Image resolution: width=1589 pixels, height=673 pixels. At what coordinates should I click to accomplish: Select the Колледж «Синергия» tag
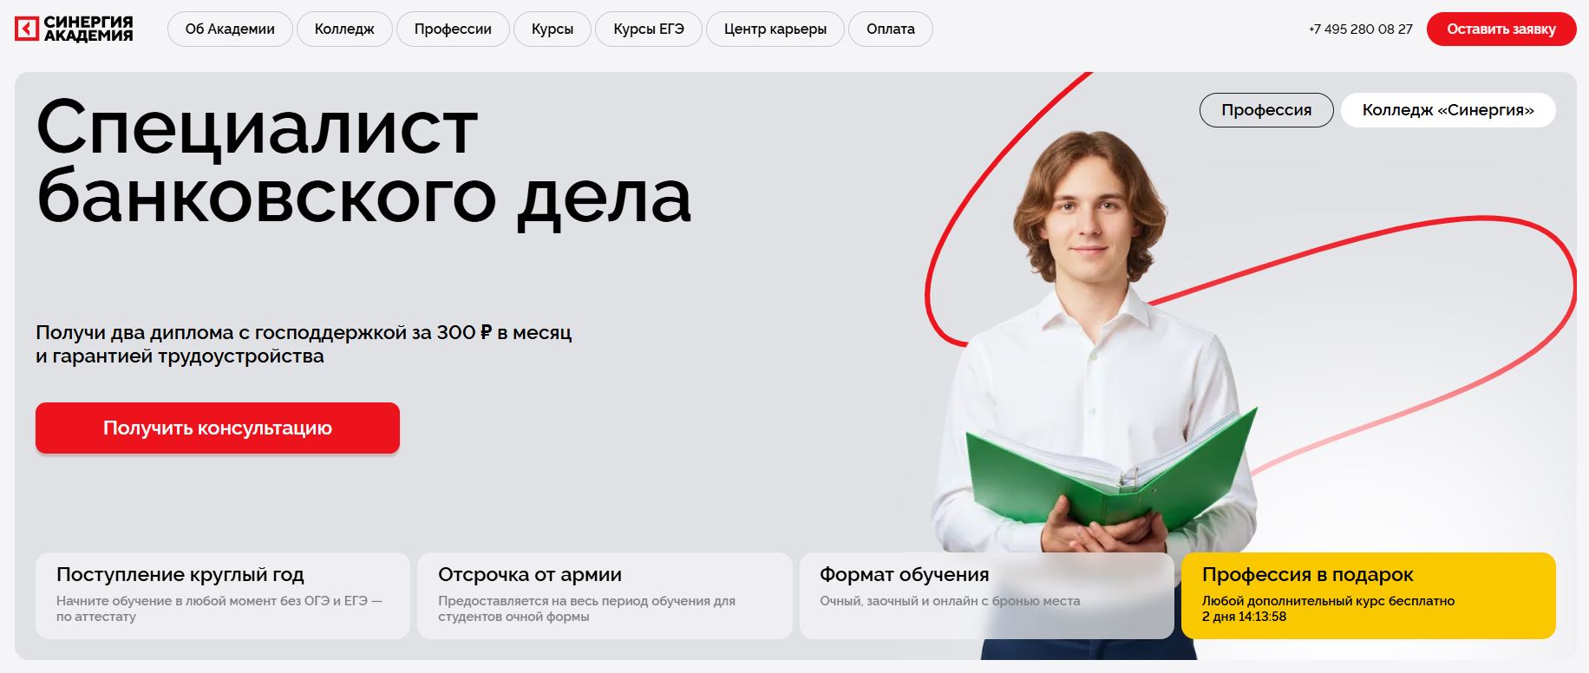pos(1448,110)
